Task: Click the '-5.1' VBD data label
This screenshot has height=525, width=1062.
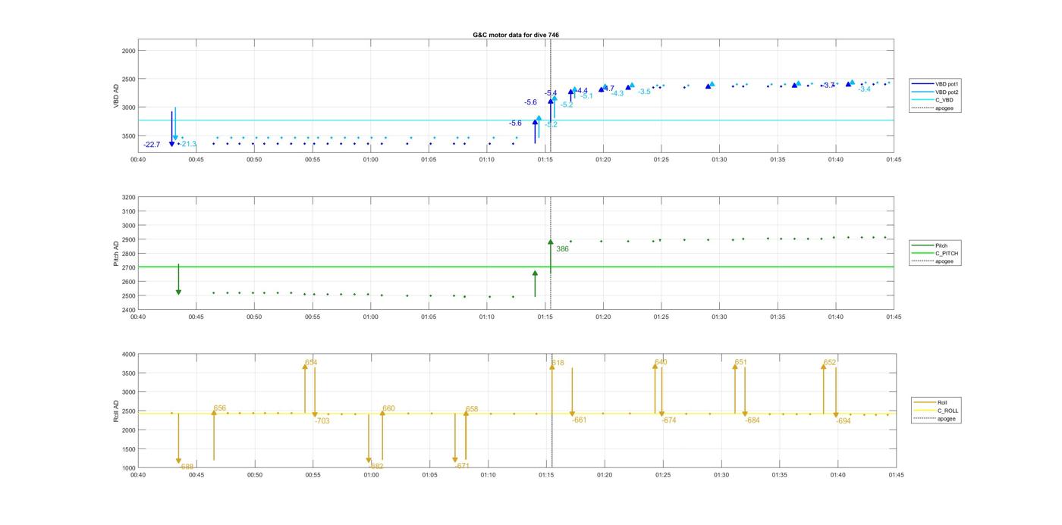Action: (586, 96)
